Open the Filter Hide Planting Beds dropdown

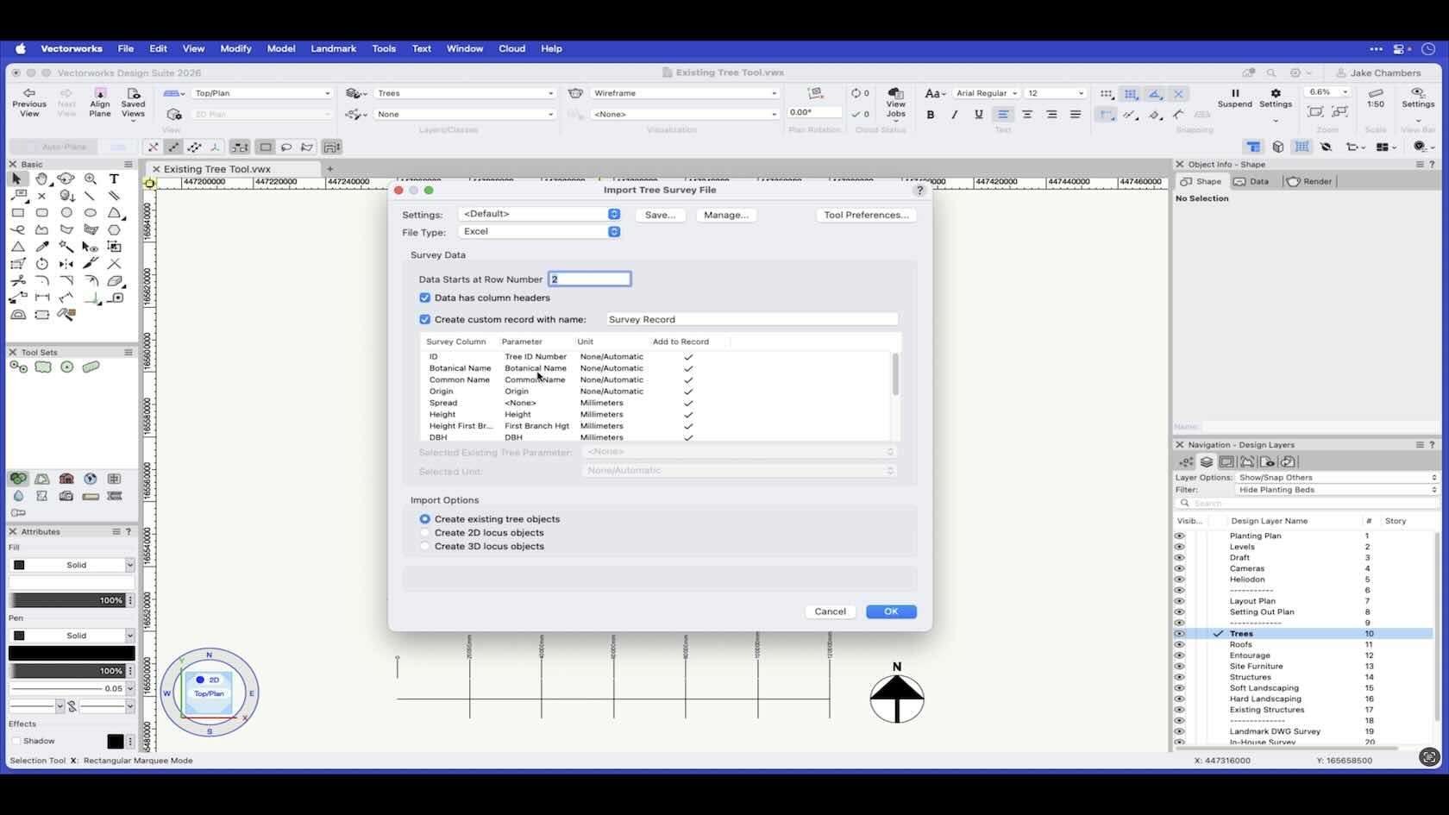click(1337, 490)
